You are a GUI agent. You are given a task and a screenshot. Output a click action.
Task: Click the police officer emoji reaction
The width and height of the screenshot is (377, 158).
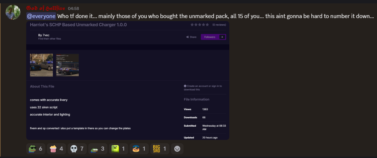point(138,149)
